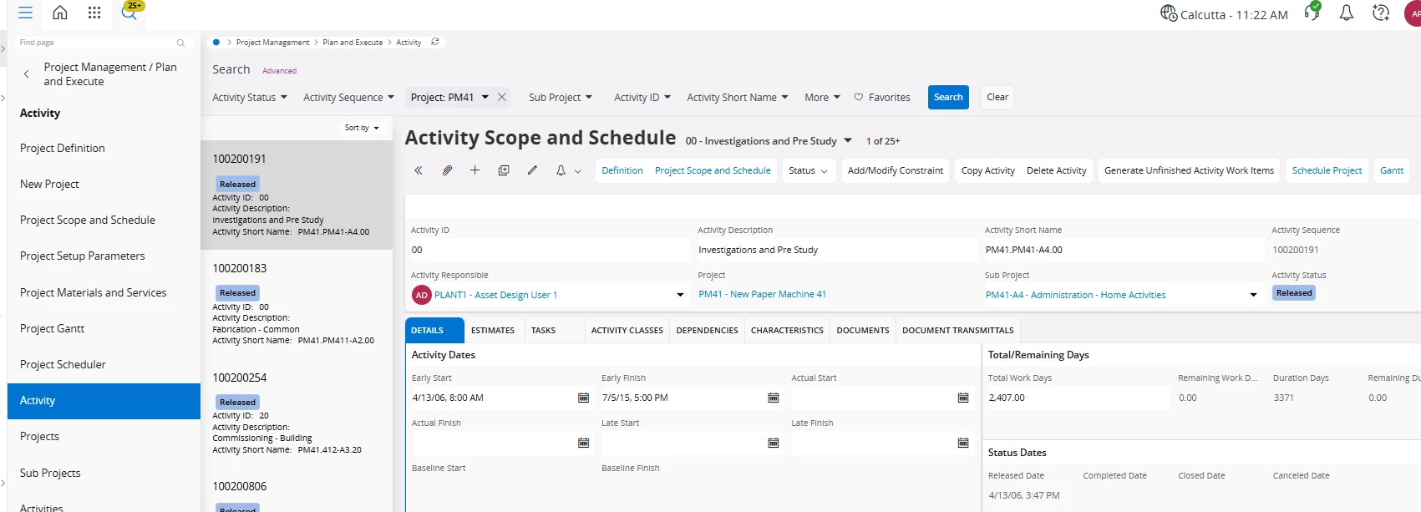Switch to the ACTIVITY CLASSES tab
Screen dimensions: 1421x512
[627, 331]
